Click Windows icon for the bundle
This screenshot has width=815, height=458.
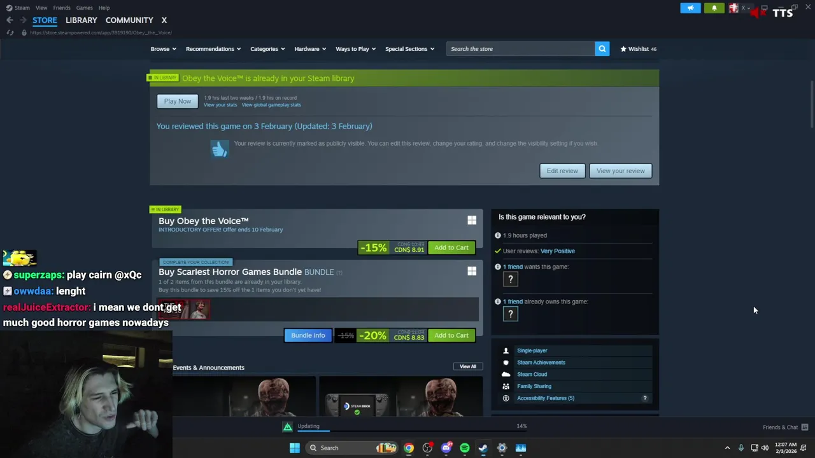point(472,271)
